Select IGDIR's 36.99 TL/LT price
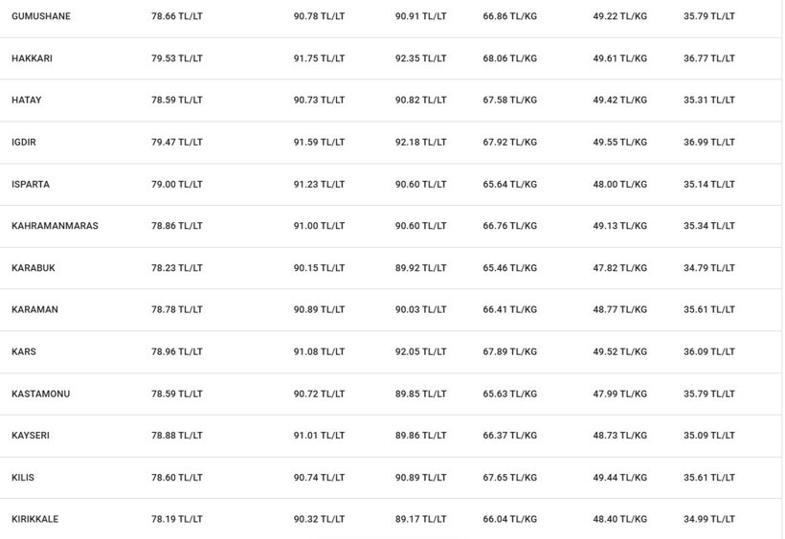The height and width of the screenshot is (539, 785). (x=709, y=142)
